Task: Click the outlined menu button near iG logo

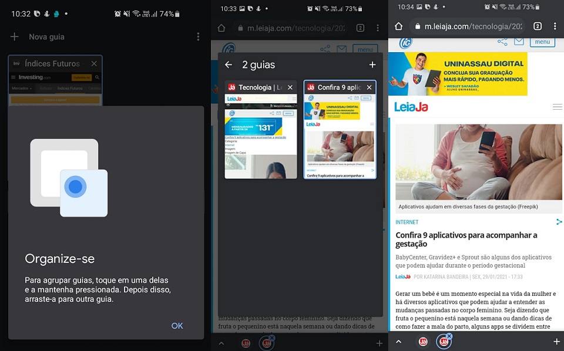Action: tap(542, 42)
